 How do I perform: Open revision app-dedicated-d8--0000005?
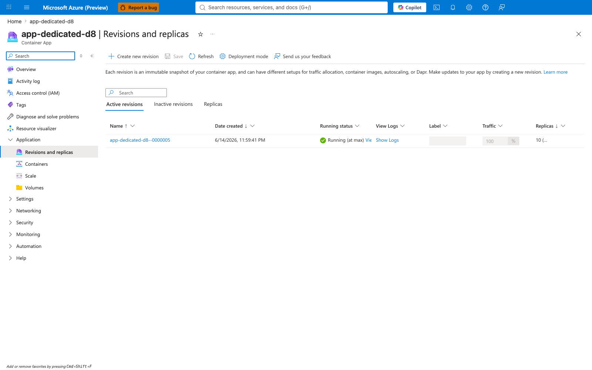(140, 140)
